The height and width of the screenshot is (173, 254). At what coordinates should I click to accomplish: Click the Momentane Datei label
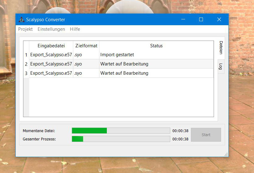pos(39,131)
